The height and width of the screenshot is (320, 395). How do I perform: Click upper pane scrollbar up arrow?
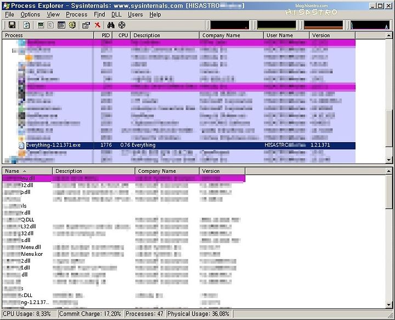pyautogui.click(x=389, y=36)
